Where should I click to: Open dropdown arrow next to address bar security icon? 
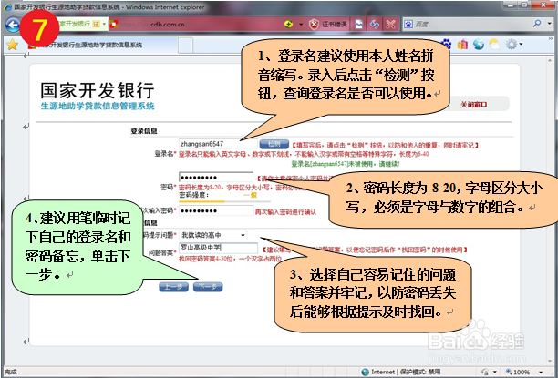point(301,25)
